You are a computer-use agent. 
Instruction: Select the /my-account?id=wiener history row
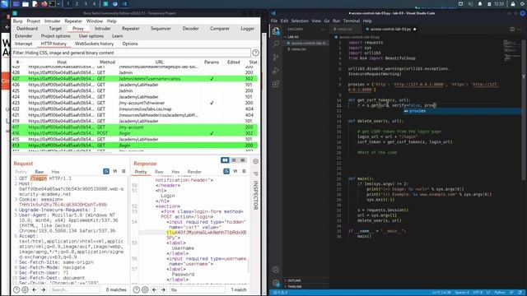point(134,103)
